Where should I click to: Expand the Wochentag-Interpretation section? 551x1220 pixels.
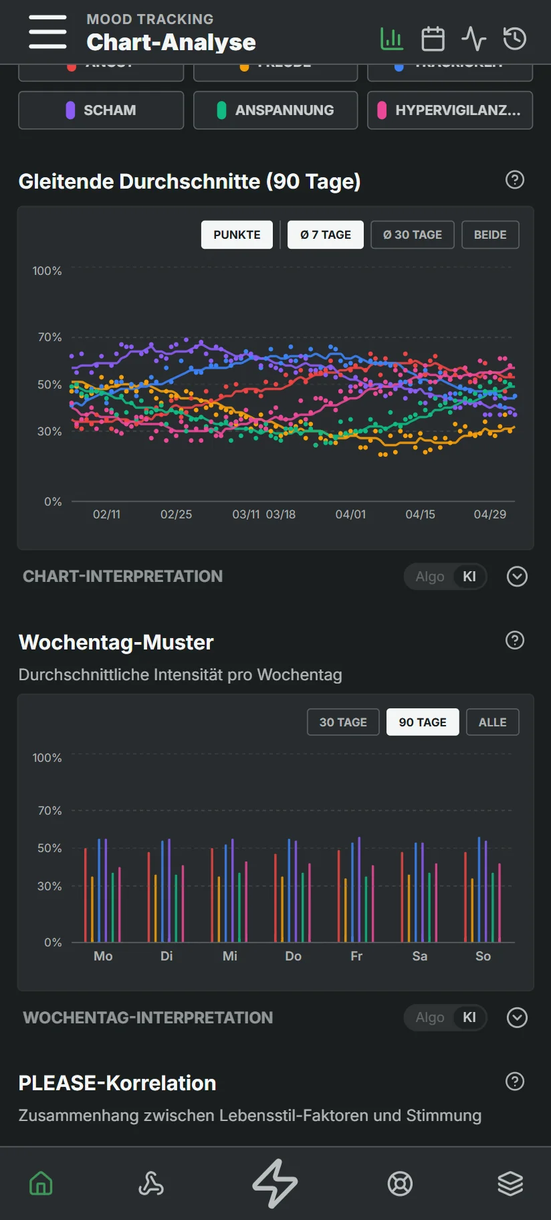coord(517,1017)
